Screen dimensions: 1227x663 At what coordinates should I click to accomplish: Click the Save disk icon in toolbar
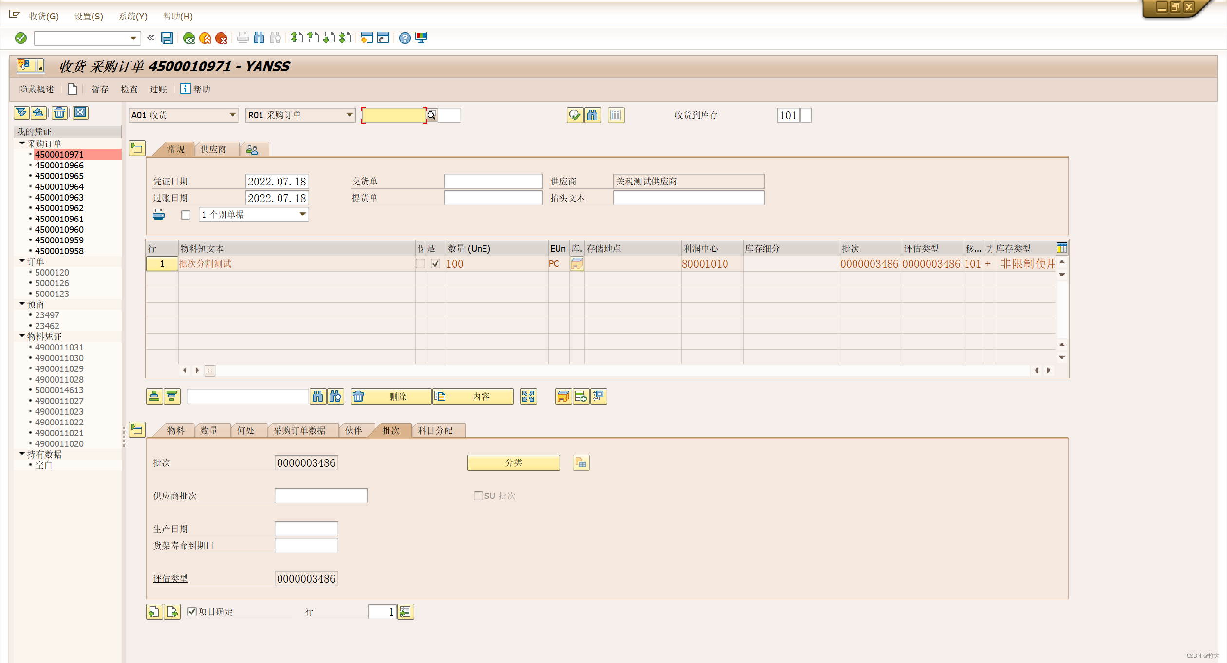click(x=167, y=38)
